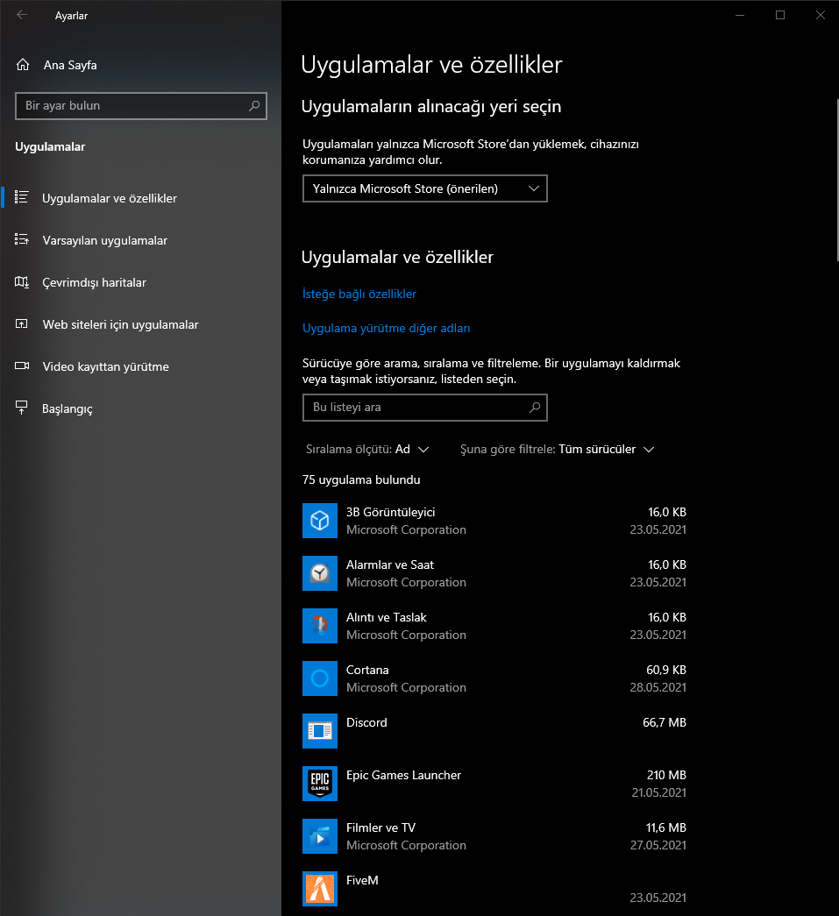Switch to Web siteleri için uygulamalar

click(120, 324)
